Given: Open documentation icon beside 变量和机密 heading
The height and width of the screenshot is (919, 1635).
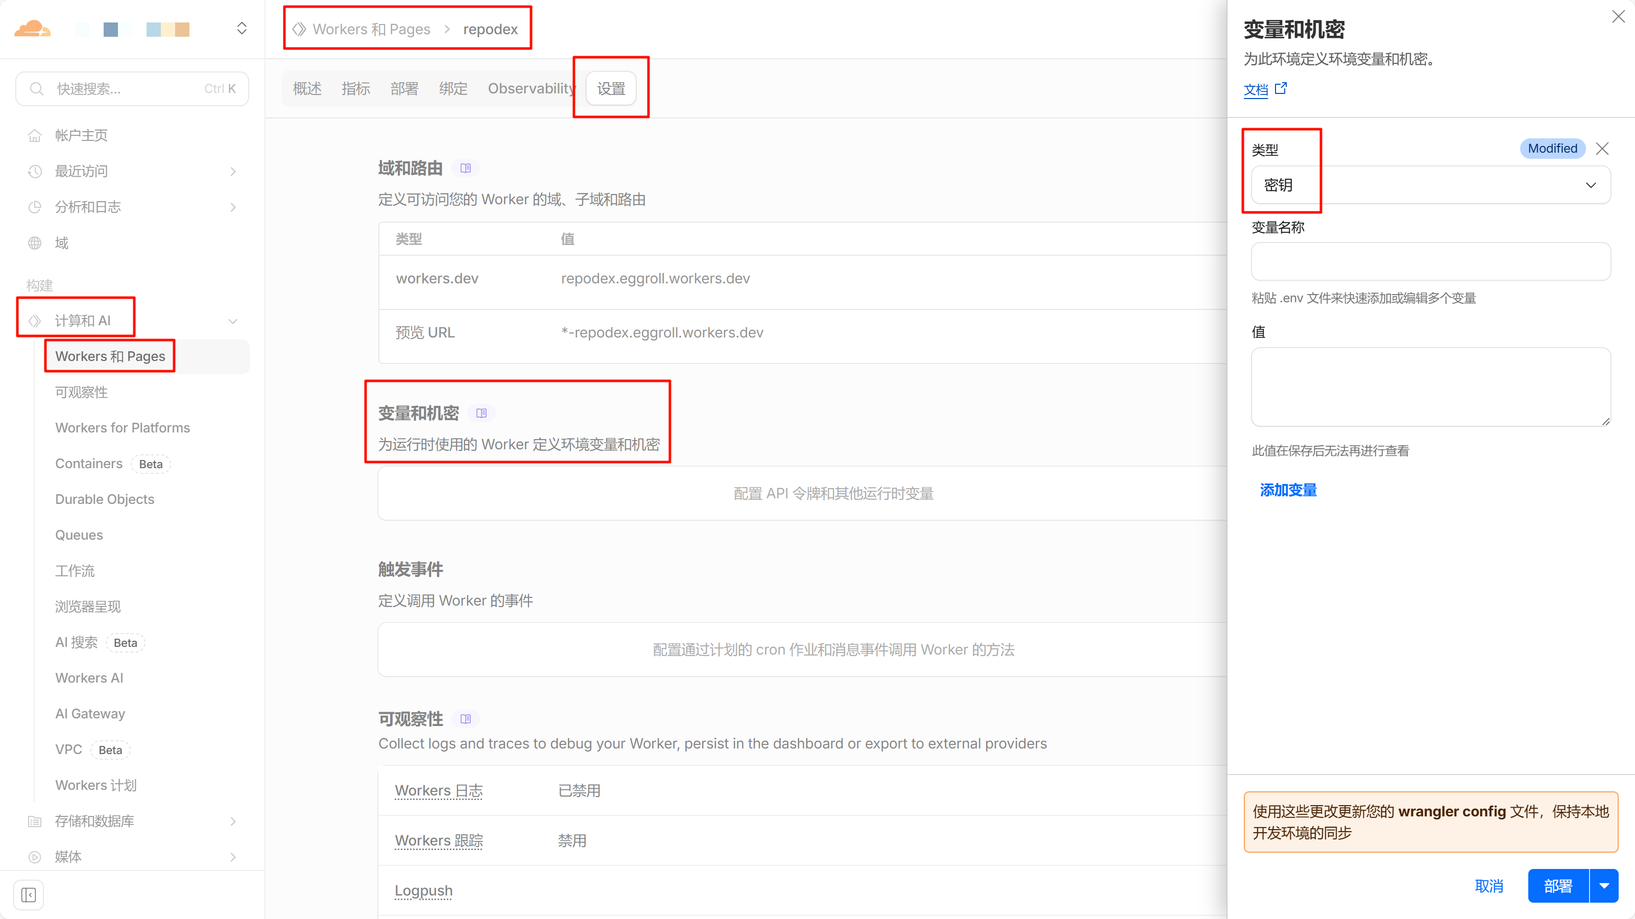Looking at the screenshot, I should pos(481,413).
